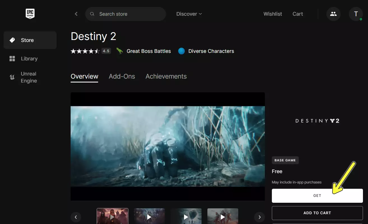The height and width of the screenshot is (224, 368).
Task: Click the 4.5 star rating badge
Action: click(106, 51)
